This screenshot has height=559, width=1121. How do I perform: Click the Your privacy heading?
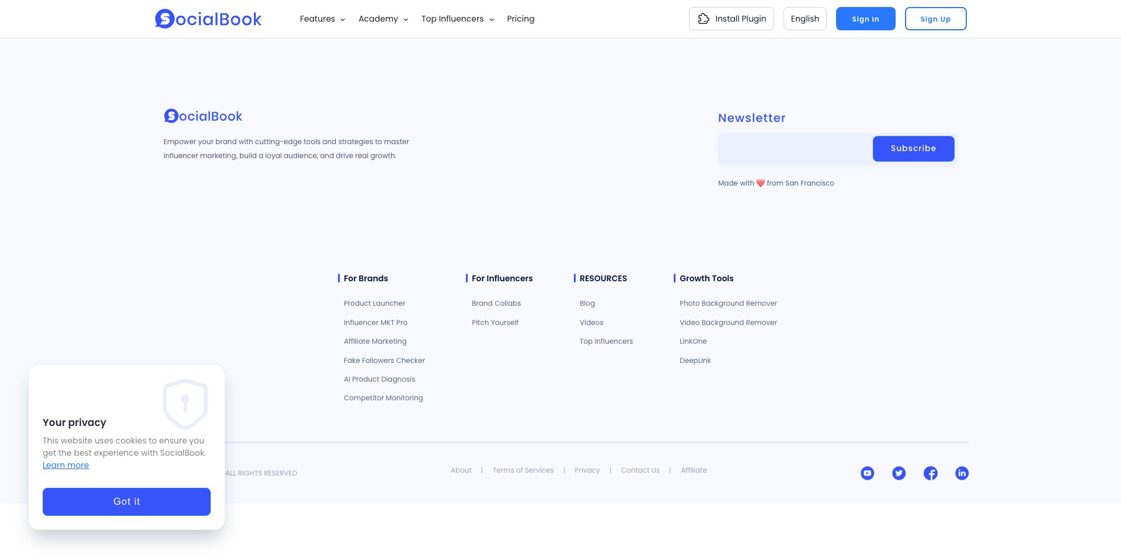(74, 422)
